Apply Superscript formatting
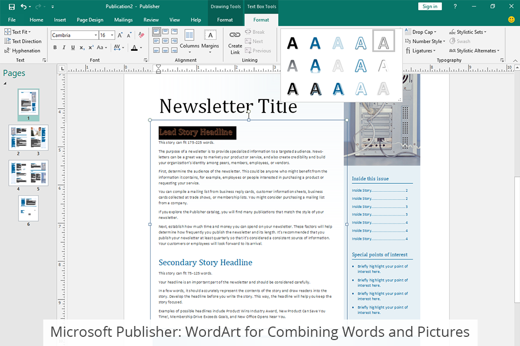Image resolution: width=520 pixels, height=346 pixels. coord(90,48)
